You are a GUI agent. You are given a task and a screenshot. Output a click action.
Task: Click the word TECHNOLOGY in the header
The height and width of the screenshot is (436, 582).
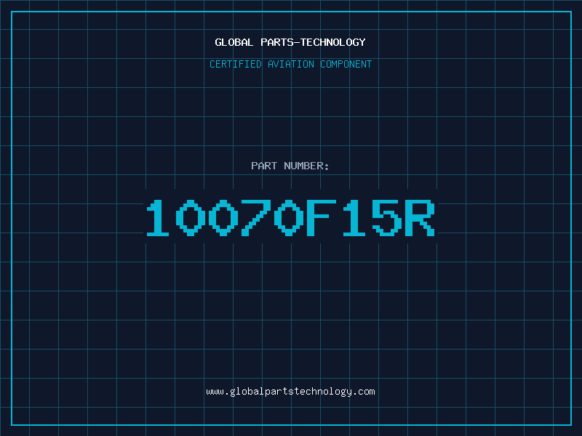(x=335, y=43)
